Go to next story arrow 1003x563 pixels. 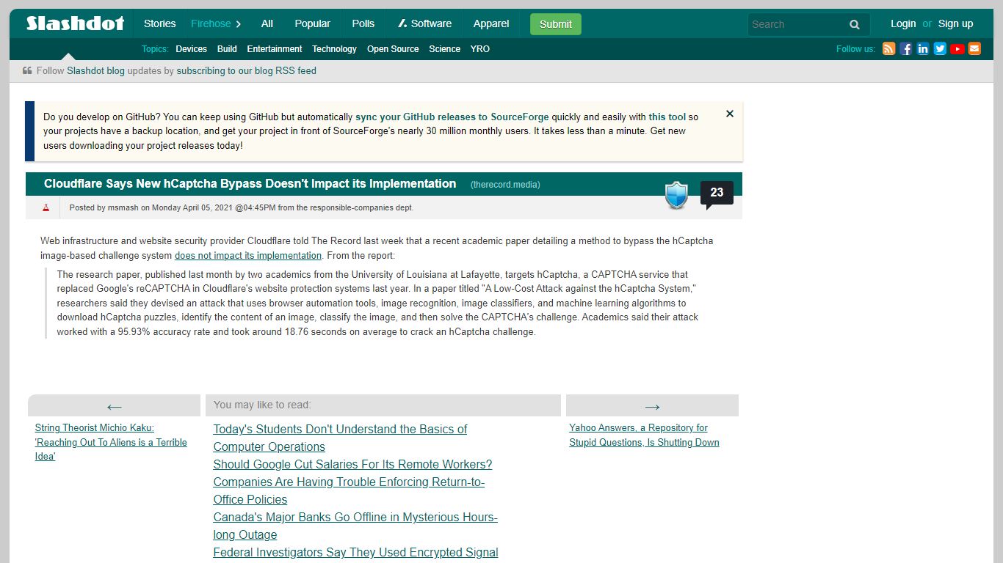pos(652,406)
